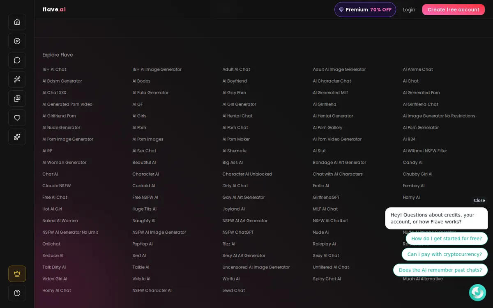Click the chat greeting message bubble
493x308 pixels.
pyautogui.click(x=436, y=218)
